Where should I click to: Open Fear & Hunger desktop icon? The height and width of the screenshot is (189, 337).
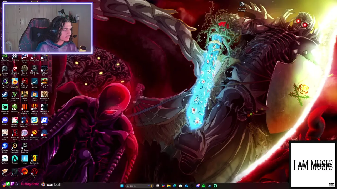tap(24, 71)
